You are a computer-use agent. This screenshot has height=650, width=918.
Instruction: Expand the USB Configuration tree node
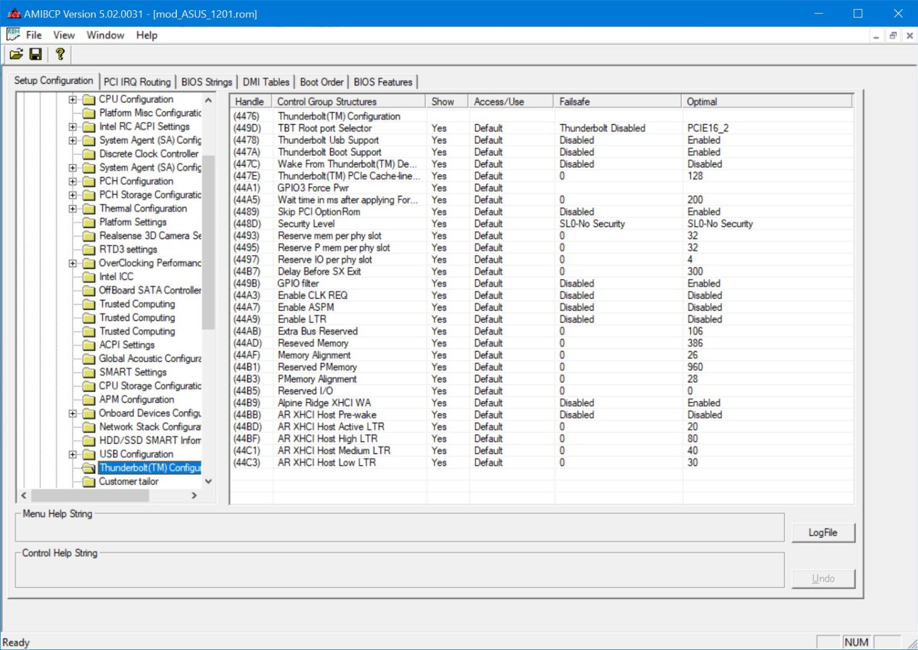coord(73,454)
